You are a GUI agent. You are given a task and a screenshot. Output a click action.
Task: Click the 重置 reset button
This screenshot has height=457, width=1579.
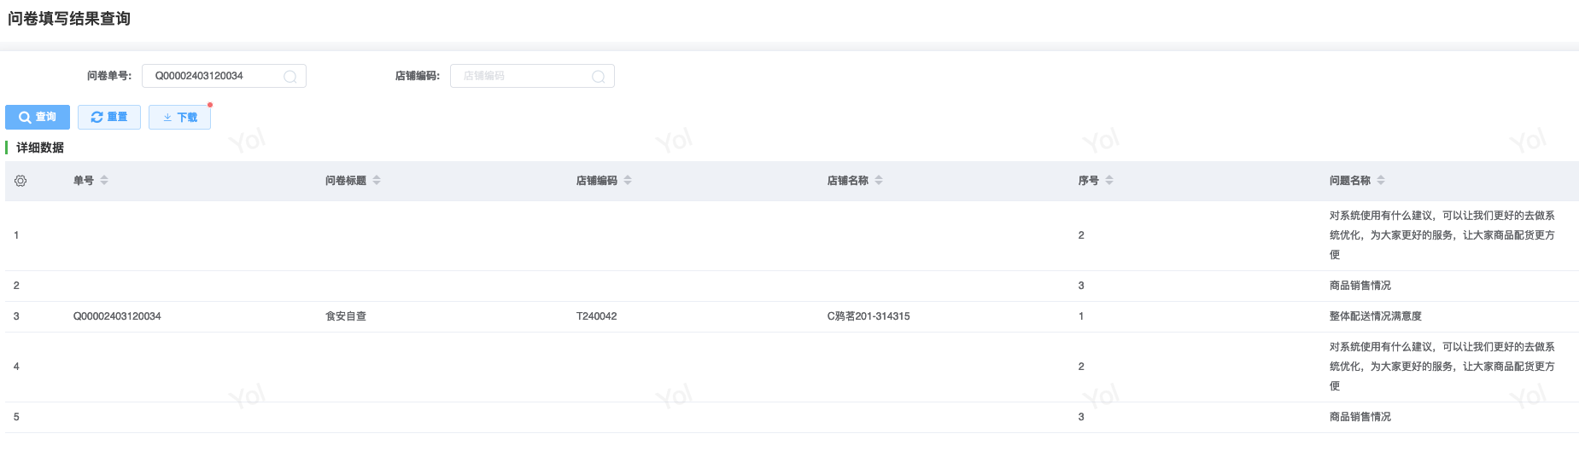pyautogui.click(x=109, y=117)
